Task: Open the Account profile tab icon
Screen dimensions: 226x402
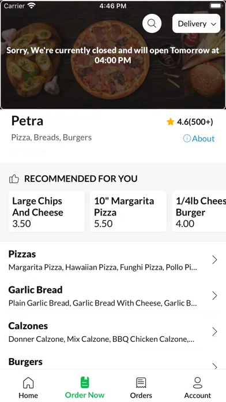Action: click(x=198, y=383)
